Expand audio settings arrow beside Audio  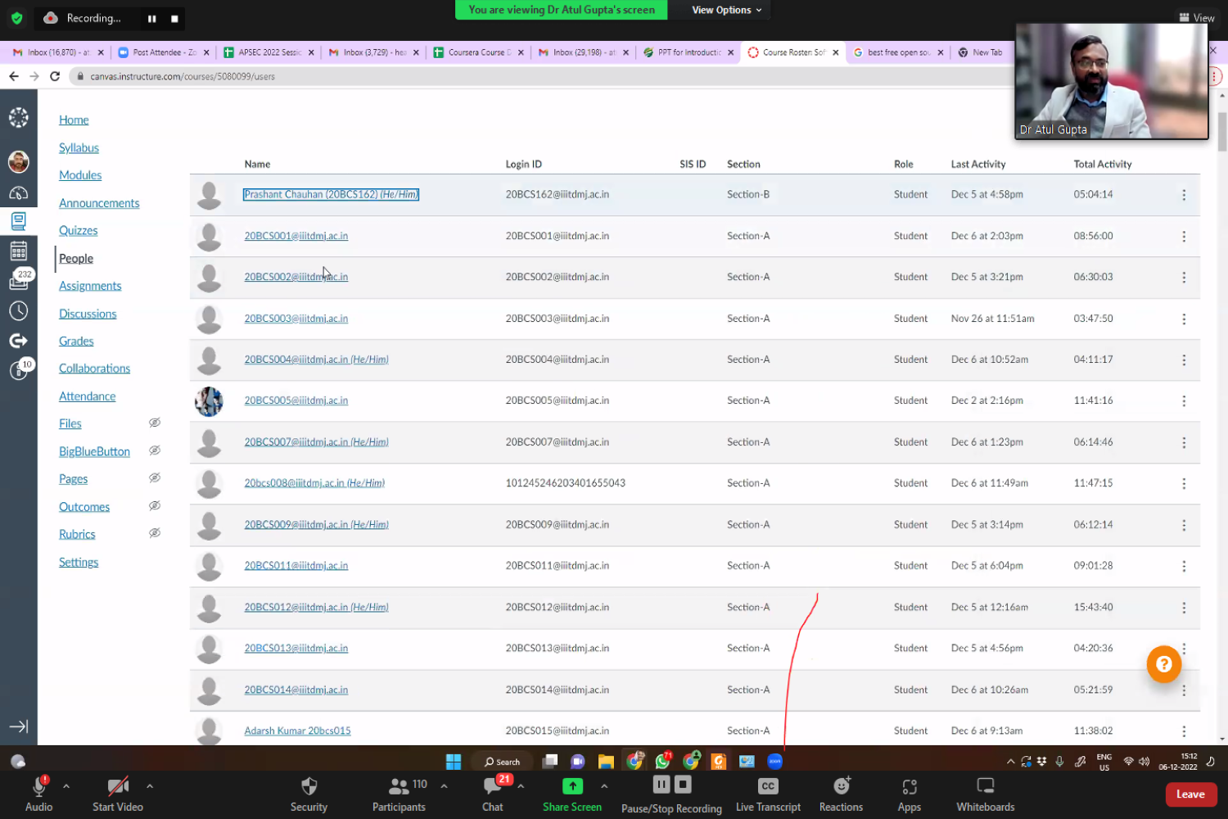click(x=66, y=786)
